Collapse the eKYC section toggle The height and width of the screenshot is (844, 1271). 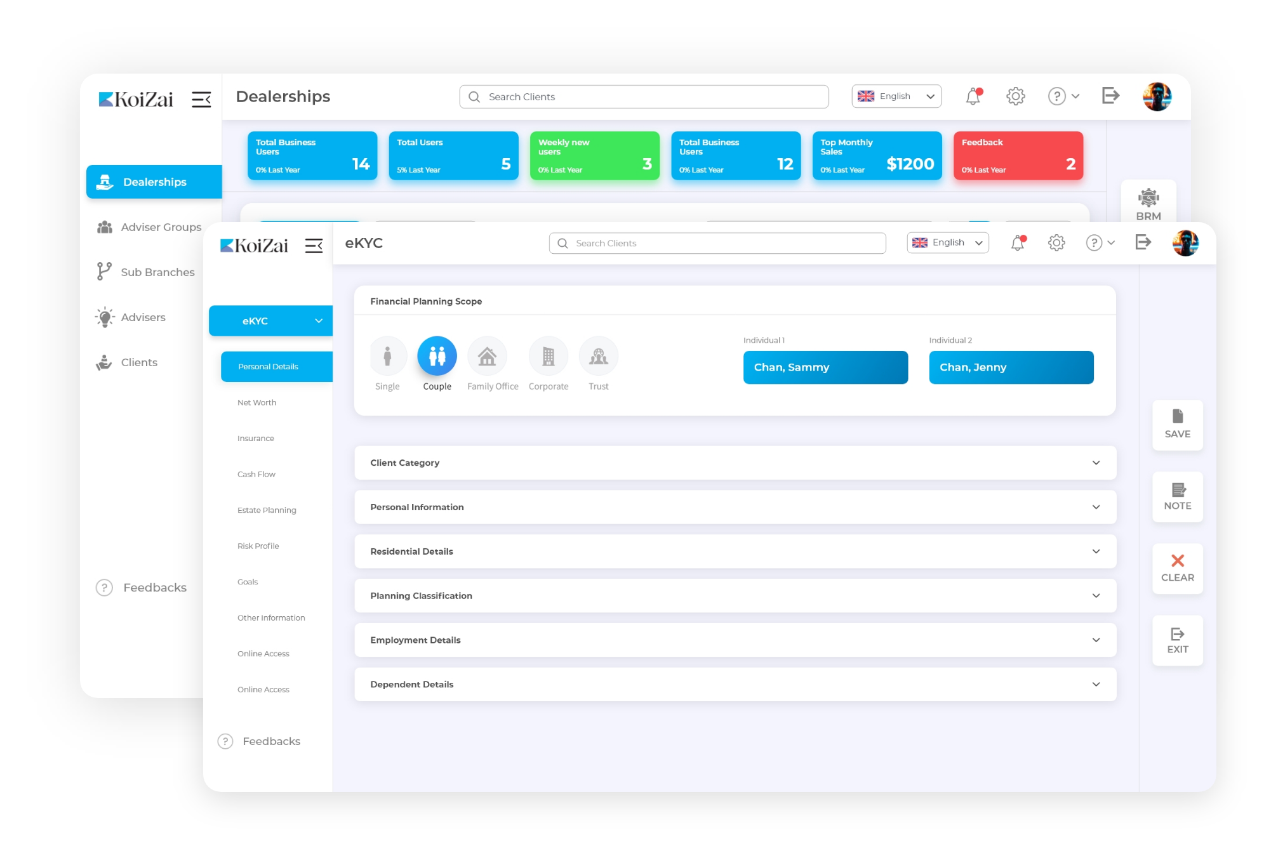(318, 320)
